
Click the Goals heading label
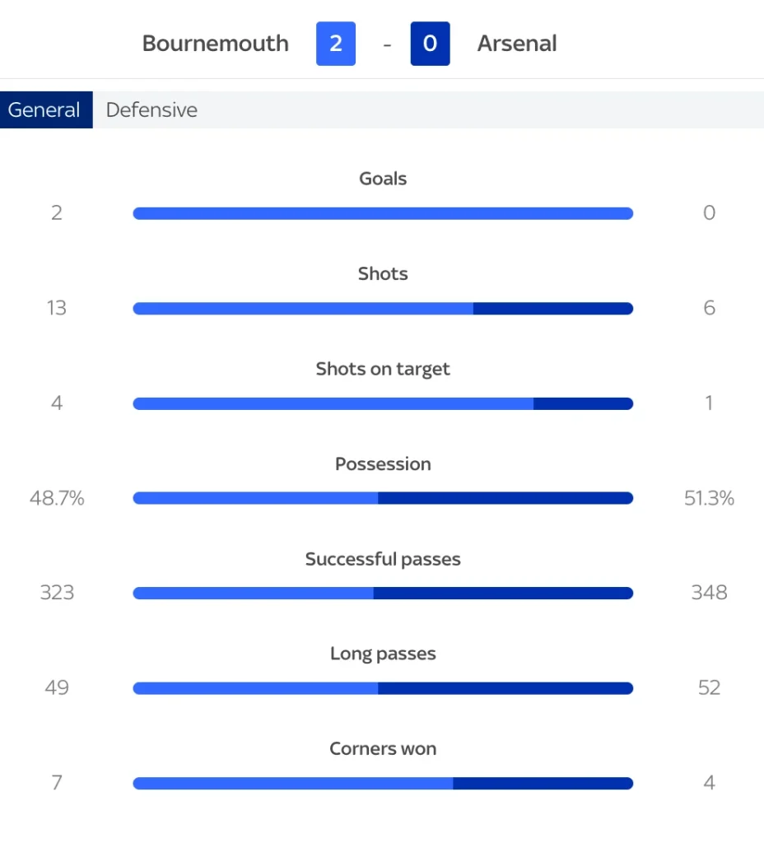coord(383,179)
